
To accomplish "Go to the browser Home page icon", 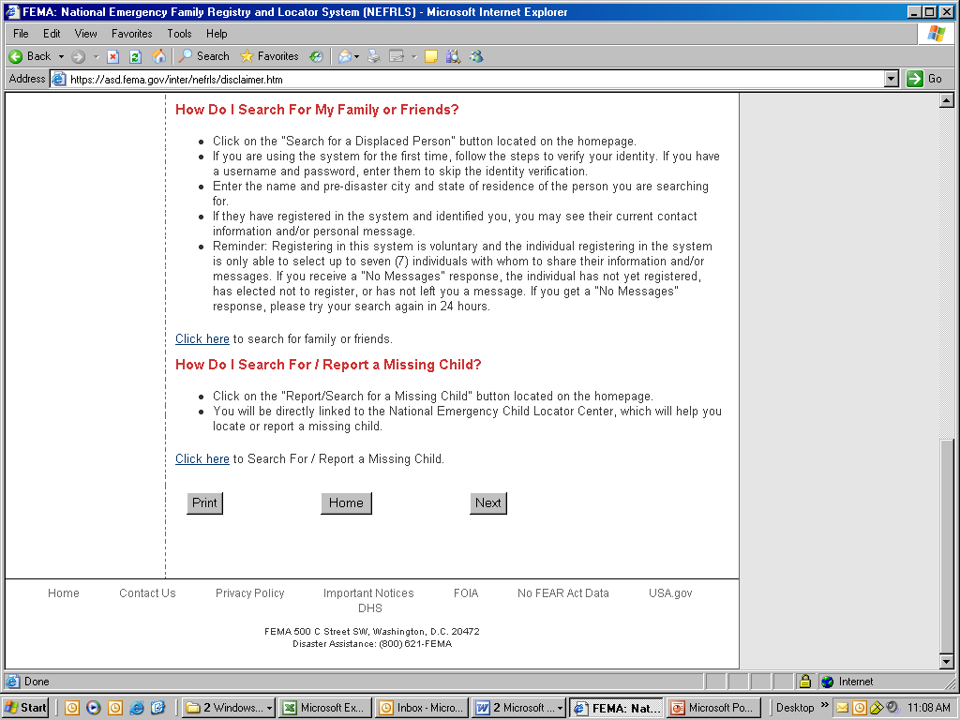I will tap(158, 56).
